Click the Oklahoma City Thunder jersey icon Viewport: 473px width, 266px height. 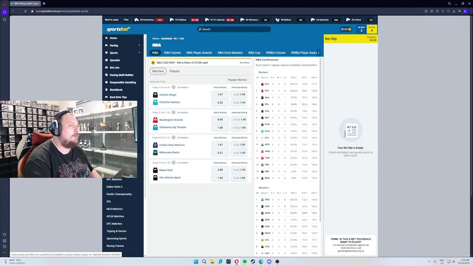pyautogui.click(x=155, y=127)
